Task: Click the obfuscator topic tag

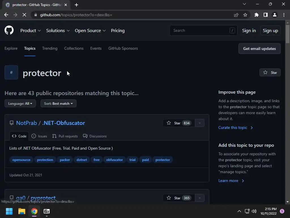Action: [114, 160]
